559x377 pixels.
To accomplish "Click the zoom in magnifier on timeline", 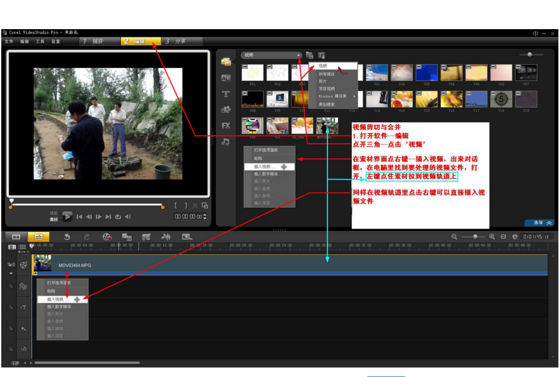I will (x=492, y=236).
